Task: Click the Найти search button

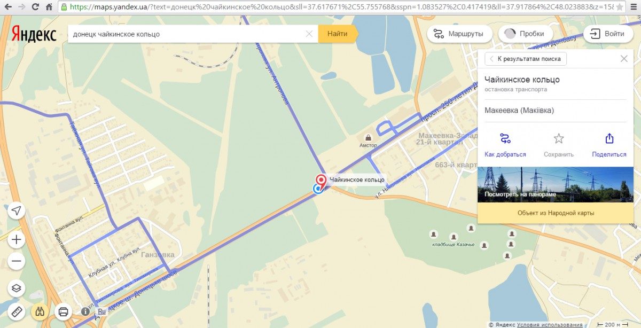Action: (337, 34)
